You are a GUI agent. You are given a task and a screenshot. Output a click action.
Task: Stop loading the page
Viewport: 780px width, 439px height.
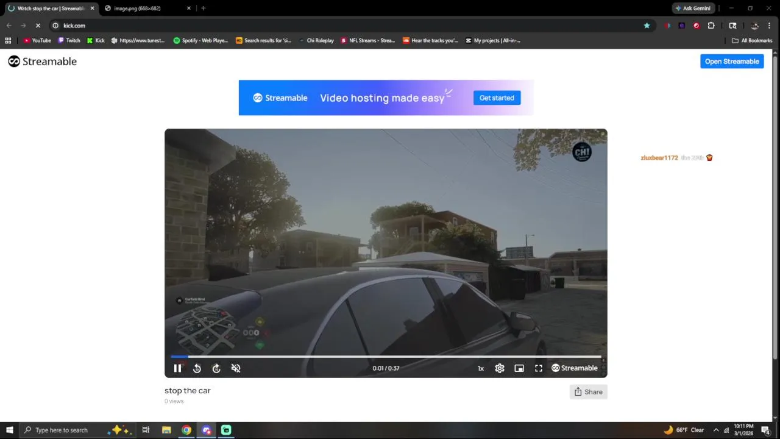pos(38,26)
